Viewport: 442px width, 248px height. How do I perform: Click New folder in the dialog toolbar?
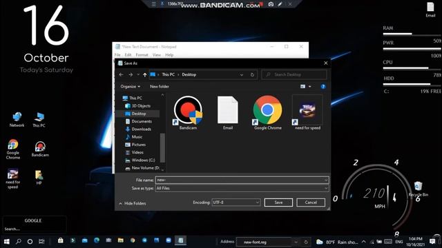pos(160,87)
